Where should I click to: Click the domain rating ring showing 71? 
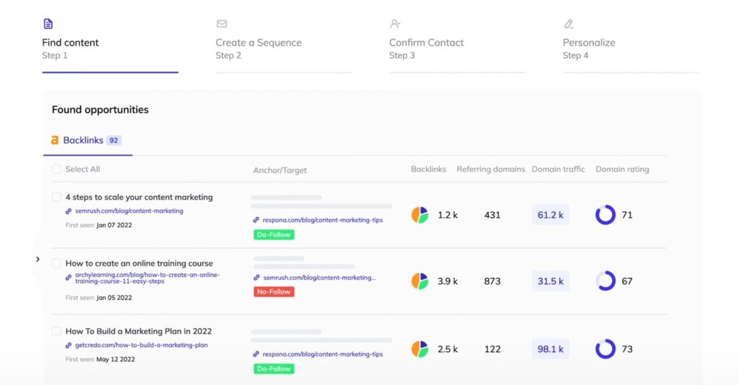605,215
